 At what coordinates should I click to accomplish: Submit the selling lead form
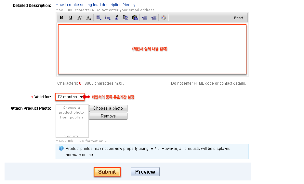107,172
